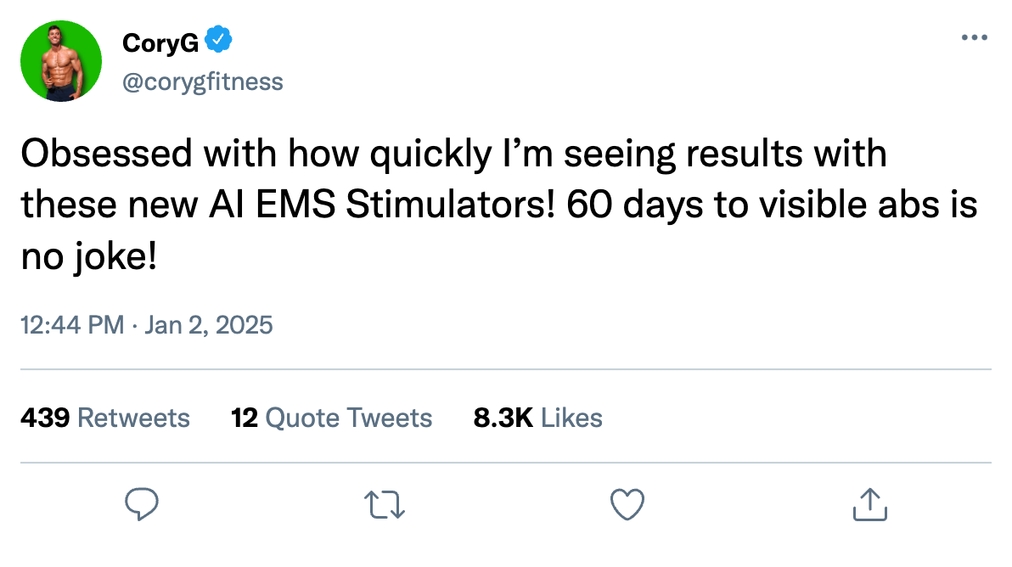The width and height of the screenshot is (1012, 567).
Task: Click the word 'Obsessed' in the tweet
Action: pyautogui.click(x=106, y=154)
